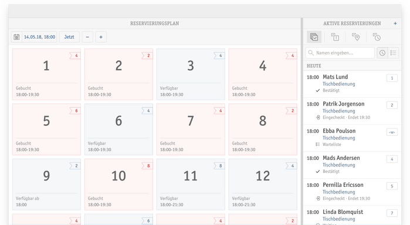Viewport: 410px width, 225px height.
Task: Click Tischbedienung link under Patrik Jorgenson
Action: coord(338,111)
